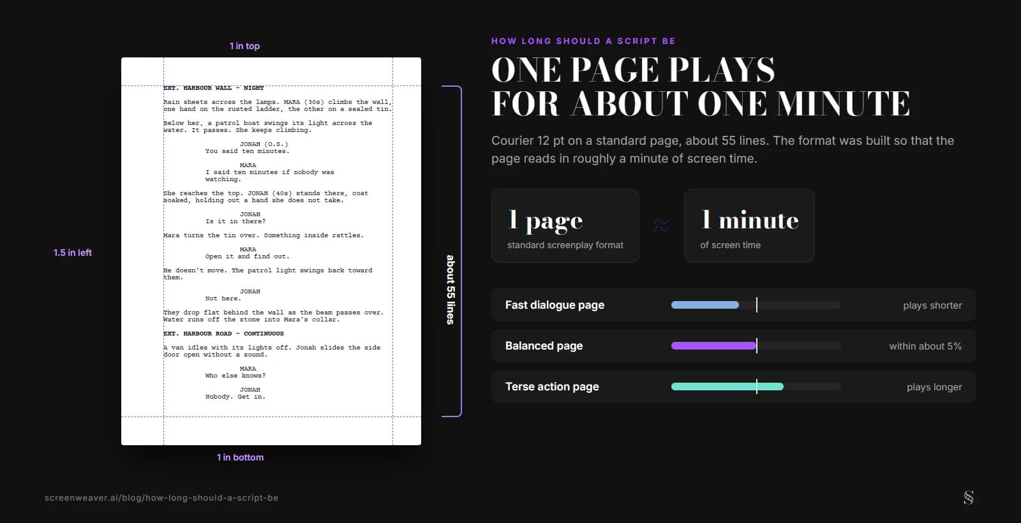Viewport: 1021px width, 523px height.
Task: Click the Screenweaver S logo icon
Action: [969, 497]
